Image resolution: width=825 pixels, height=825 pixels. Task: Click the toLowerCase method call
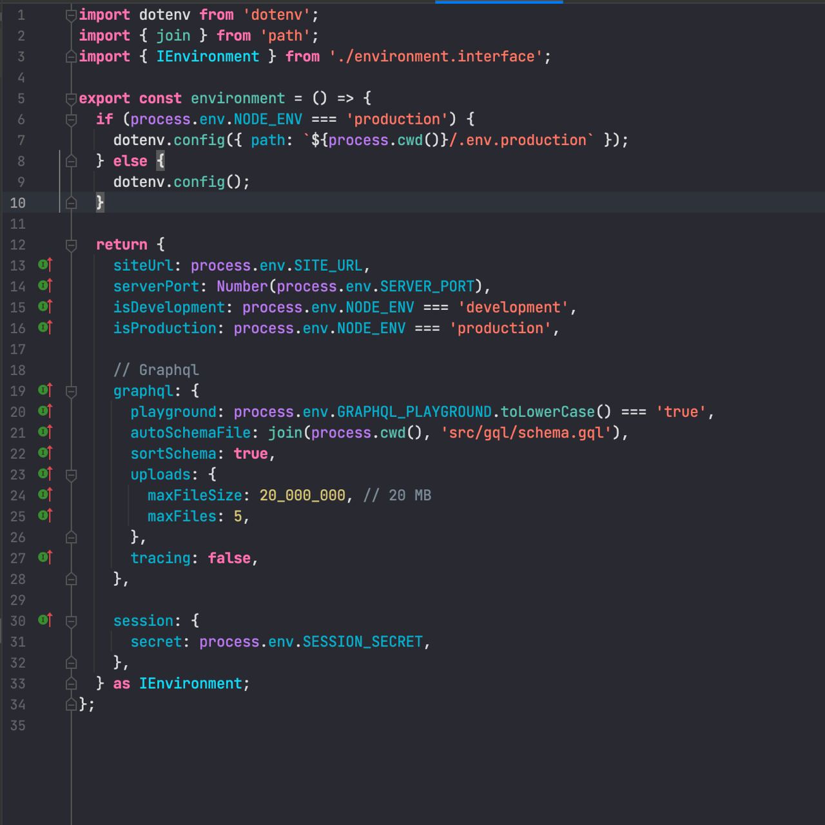[548, 412]
